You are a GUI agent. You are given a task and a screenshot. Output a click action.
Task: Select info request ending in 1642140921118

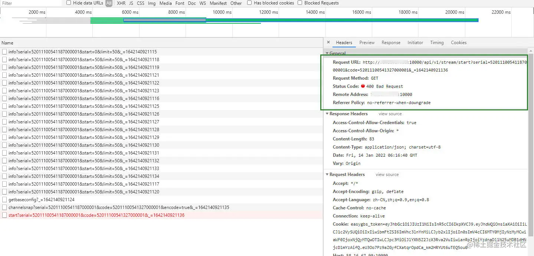[161, 60]
